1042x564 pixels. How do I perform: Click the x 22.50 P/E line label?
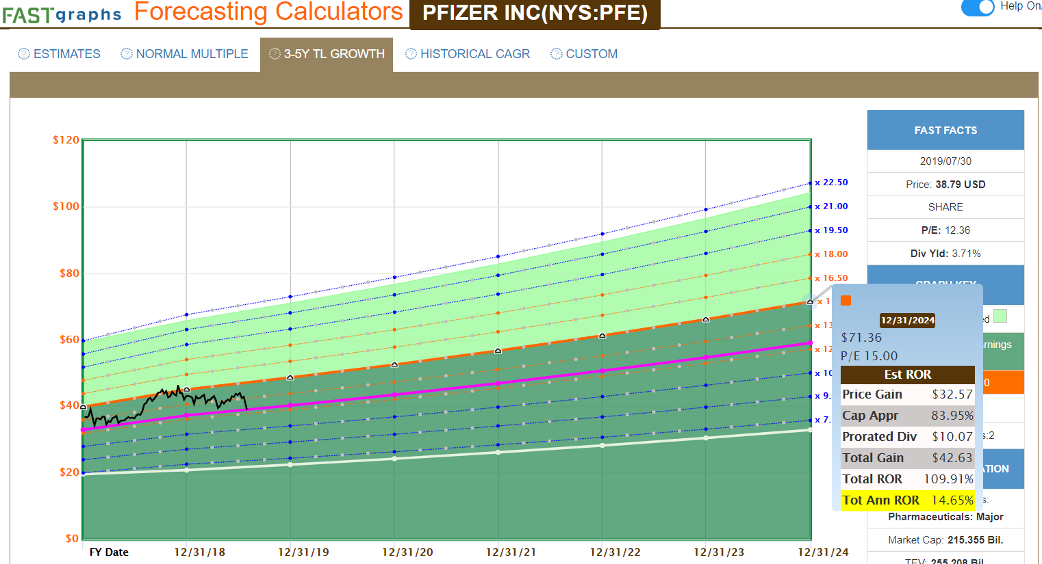pos(831,183)
